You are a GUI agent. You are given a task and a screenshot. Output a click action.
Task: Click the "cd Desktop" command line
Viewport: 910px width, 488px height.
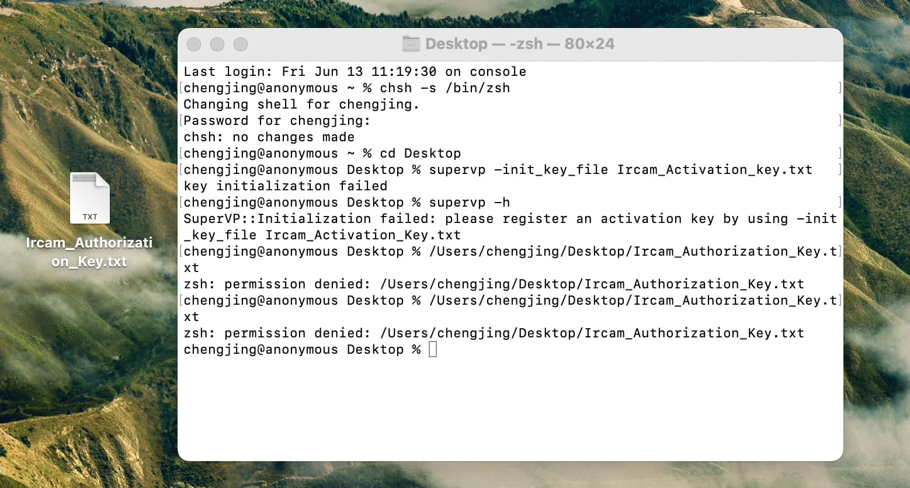pos(322,154)
